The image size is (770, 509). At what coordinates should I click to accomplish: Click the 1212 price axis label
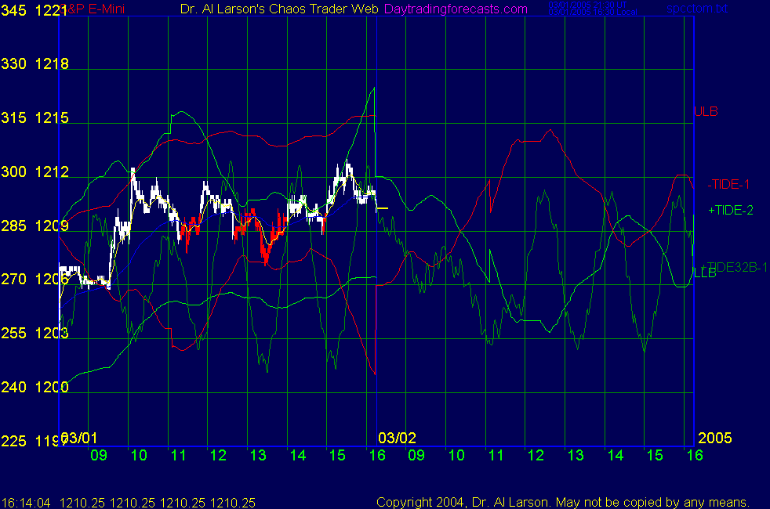pyautogui.click(x=52, y=172)
